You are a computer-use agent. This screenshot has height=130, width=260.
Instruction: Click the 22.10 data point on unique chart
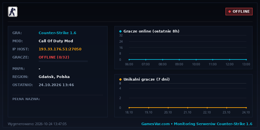point(207,108)
